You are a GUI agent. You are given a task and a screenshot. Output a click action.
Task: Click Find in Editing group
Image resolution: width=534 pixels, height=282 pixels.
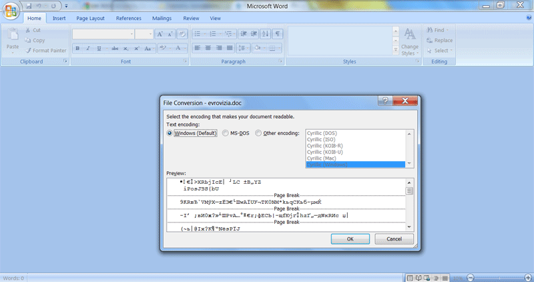point(438,30)
